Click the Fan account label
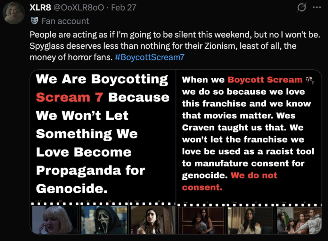The image size is (328, 241). coord(65,21)
